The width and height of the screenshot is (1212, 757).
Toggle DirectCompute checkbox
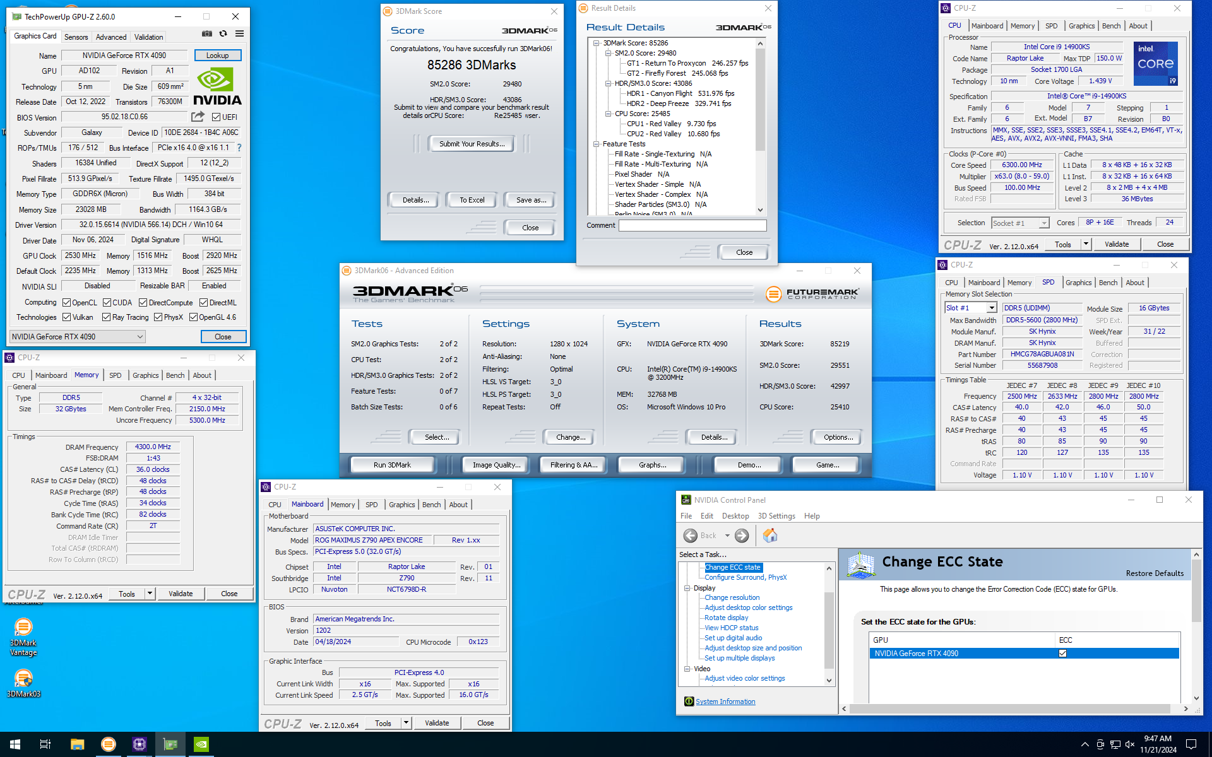(143, 303)
